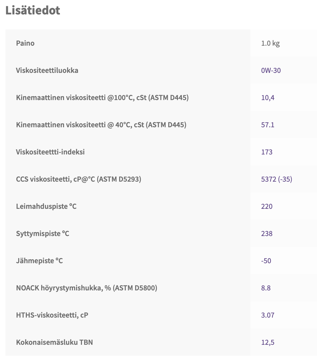Select the Jähmepiste °C row label

coord(39,261)
